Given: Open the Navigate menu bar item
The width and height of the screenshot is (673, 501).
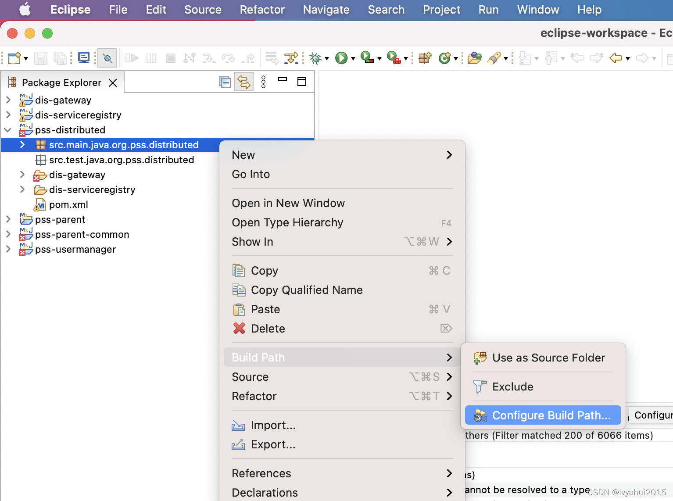Looking at the screenshot, I should click(326, 10).
